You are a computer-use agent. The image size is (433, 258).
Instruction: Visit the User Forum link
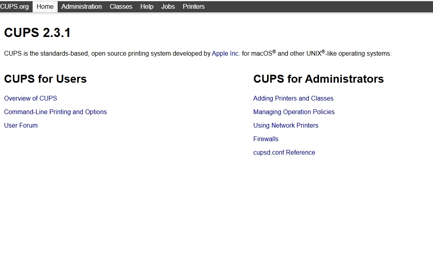[21, 125]
